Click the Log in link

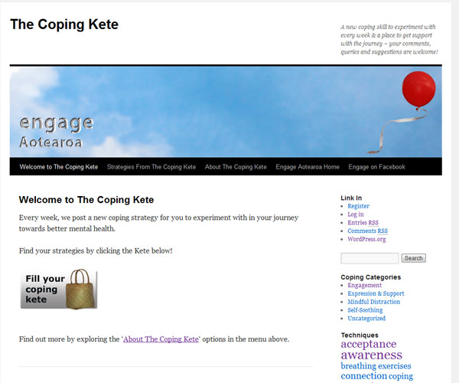(356, 214)
